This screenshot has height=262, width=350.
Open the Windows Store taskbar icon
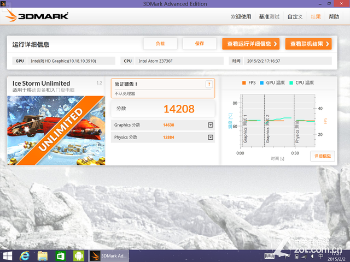click(61, 256)
